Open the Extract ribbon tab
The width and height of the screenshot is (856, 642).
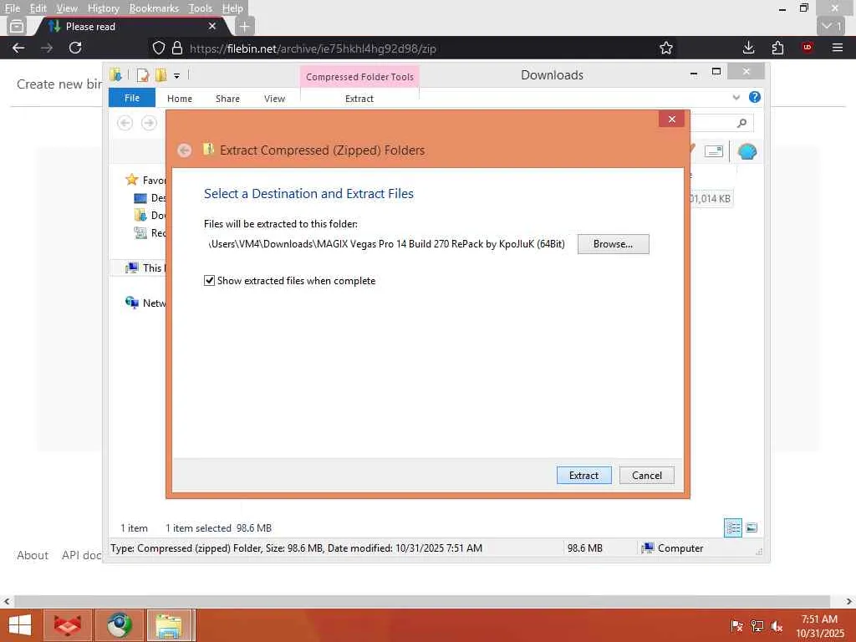tap(359, 99)
